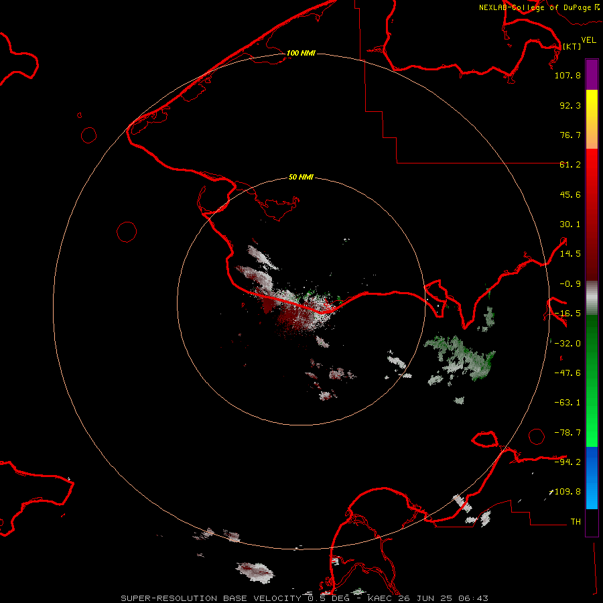The width and height of the screenshot is (603, 603).
Task: Click the NEXLAB-College of DuPage header text
Action: pyautogui.click(x=535, y=7)
